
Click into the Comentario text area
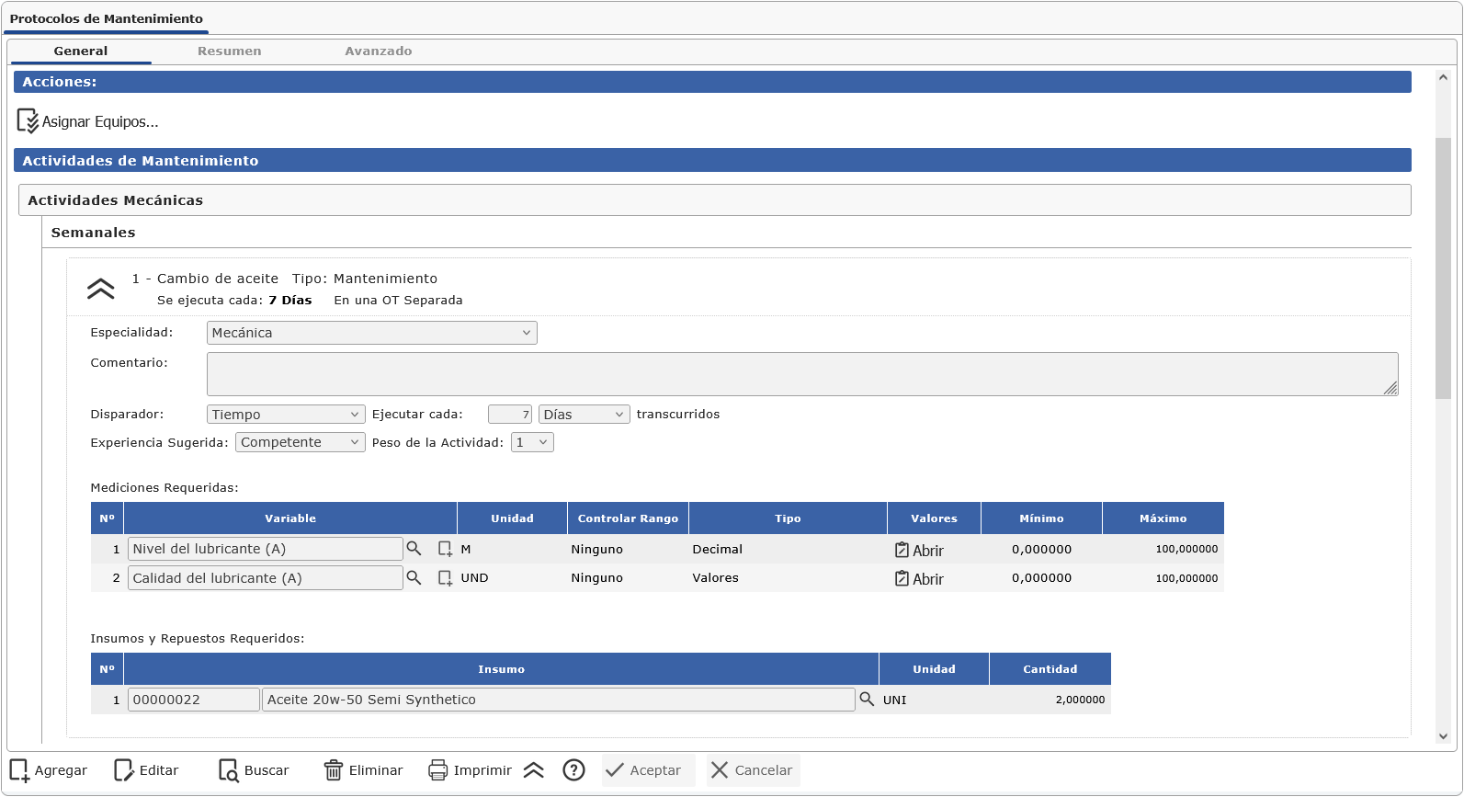tap(801, 374)
